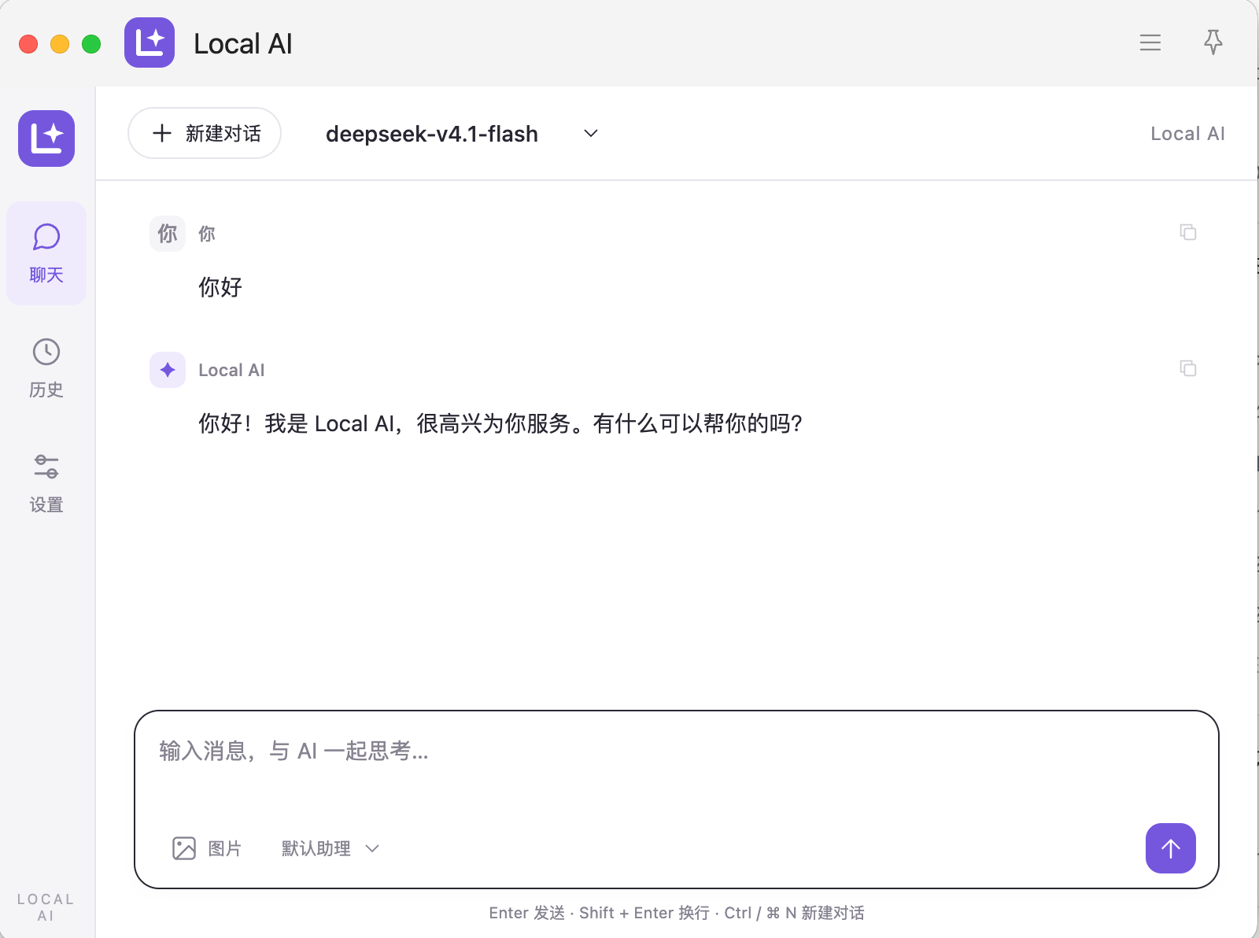
Task: Click the Local AI logo in title bar
Action: [x=150, y=42]
